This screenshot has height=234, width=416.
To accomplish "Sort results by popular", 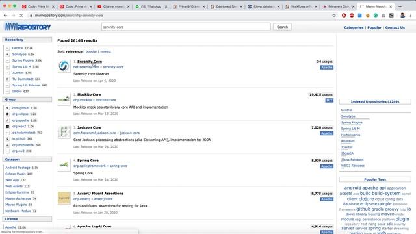I will tap(91, 51).
